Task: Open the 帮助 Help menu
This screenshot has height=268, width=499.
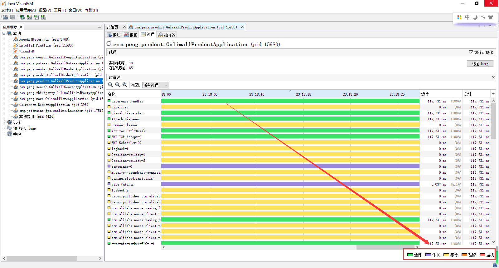Action: pos(91,10)
